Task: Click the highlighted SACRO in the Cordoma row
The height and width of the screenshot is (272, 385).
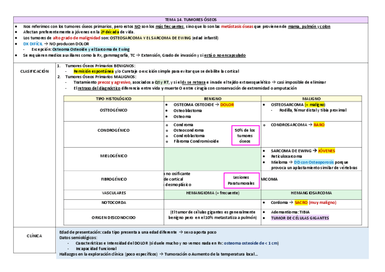Action: tap(302, 202)
